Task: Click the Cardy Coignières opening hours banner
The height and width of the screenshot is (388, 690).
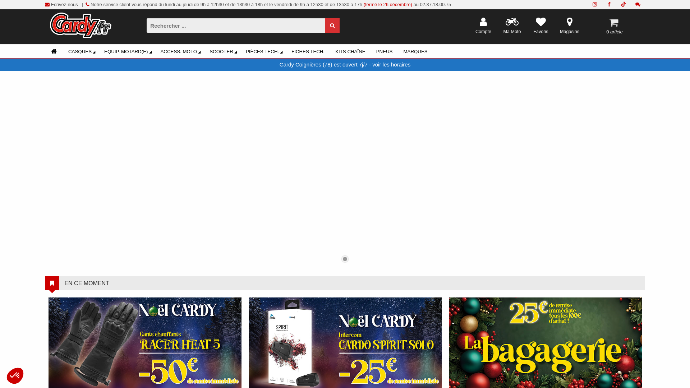Action: click(345, 65)
